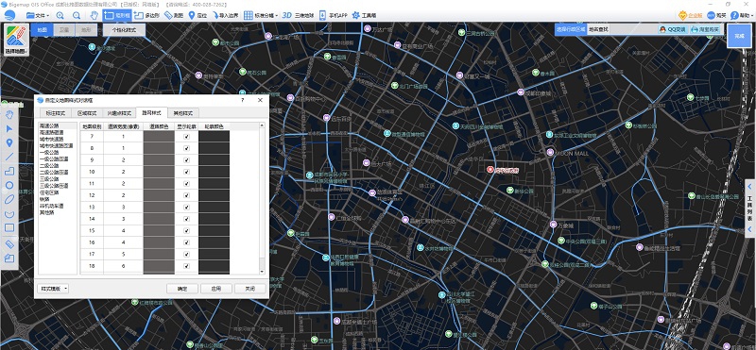756x350 pixels.
Task: Toggle the show-outline checkbox for level 15
Action: tap(186, 230)
